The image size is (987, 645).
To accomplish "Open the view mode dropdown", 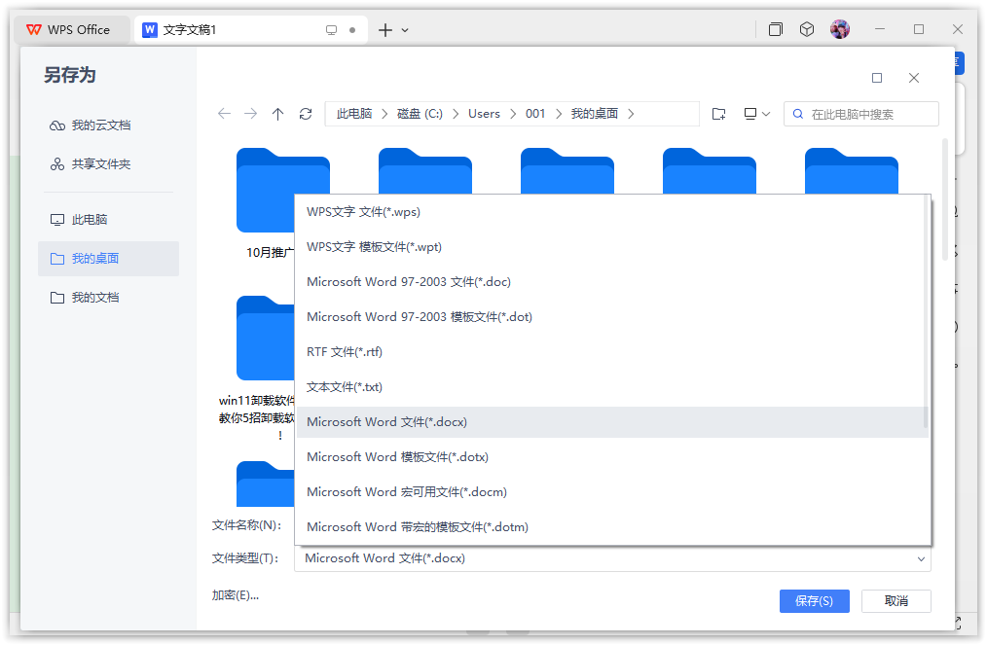I will pos(756,114).
